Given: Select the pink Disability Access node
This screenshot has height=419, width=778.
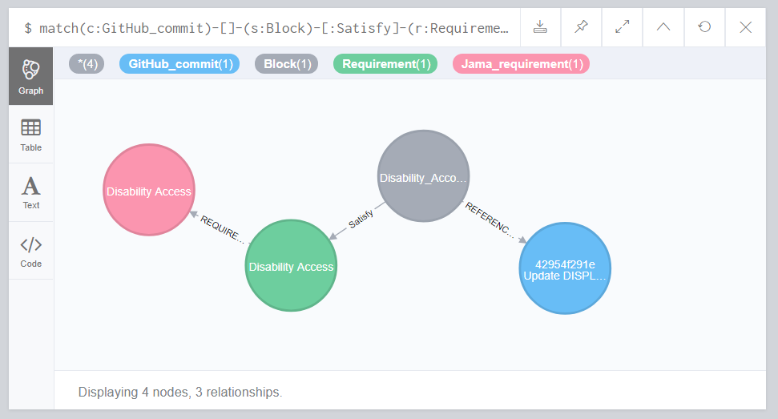Looking at the screenshot, I should pos(149,190).
